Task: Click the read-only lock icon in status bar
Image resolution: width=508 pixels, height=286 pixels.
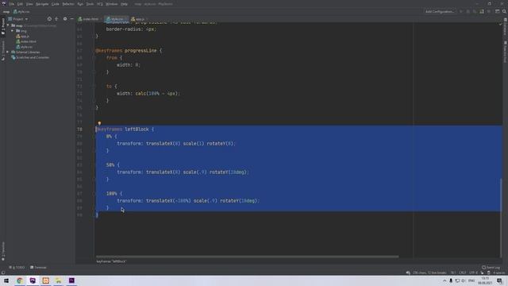Action: (x=483, y=272)
